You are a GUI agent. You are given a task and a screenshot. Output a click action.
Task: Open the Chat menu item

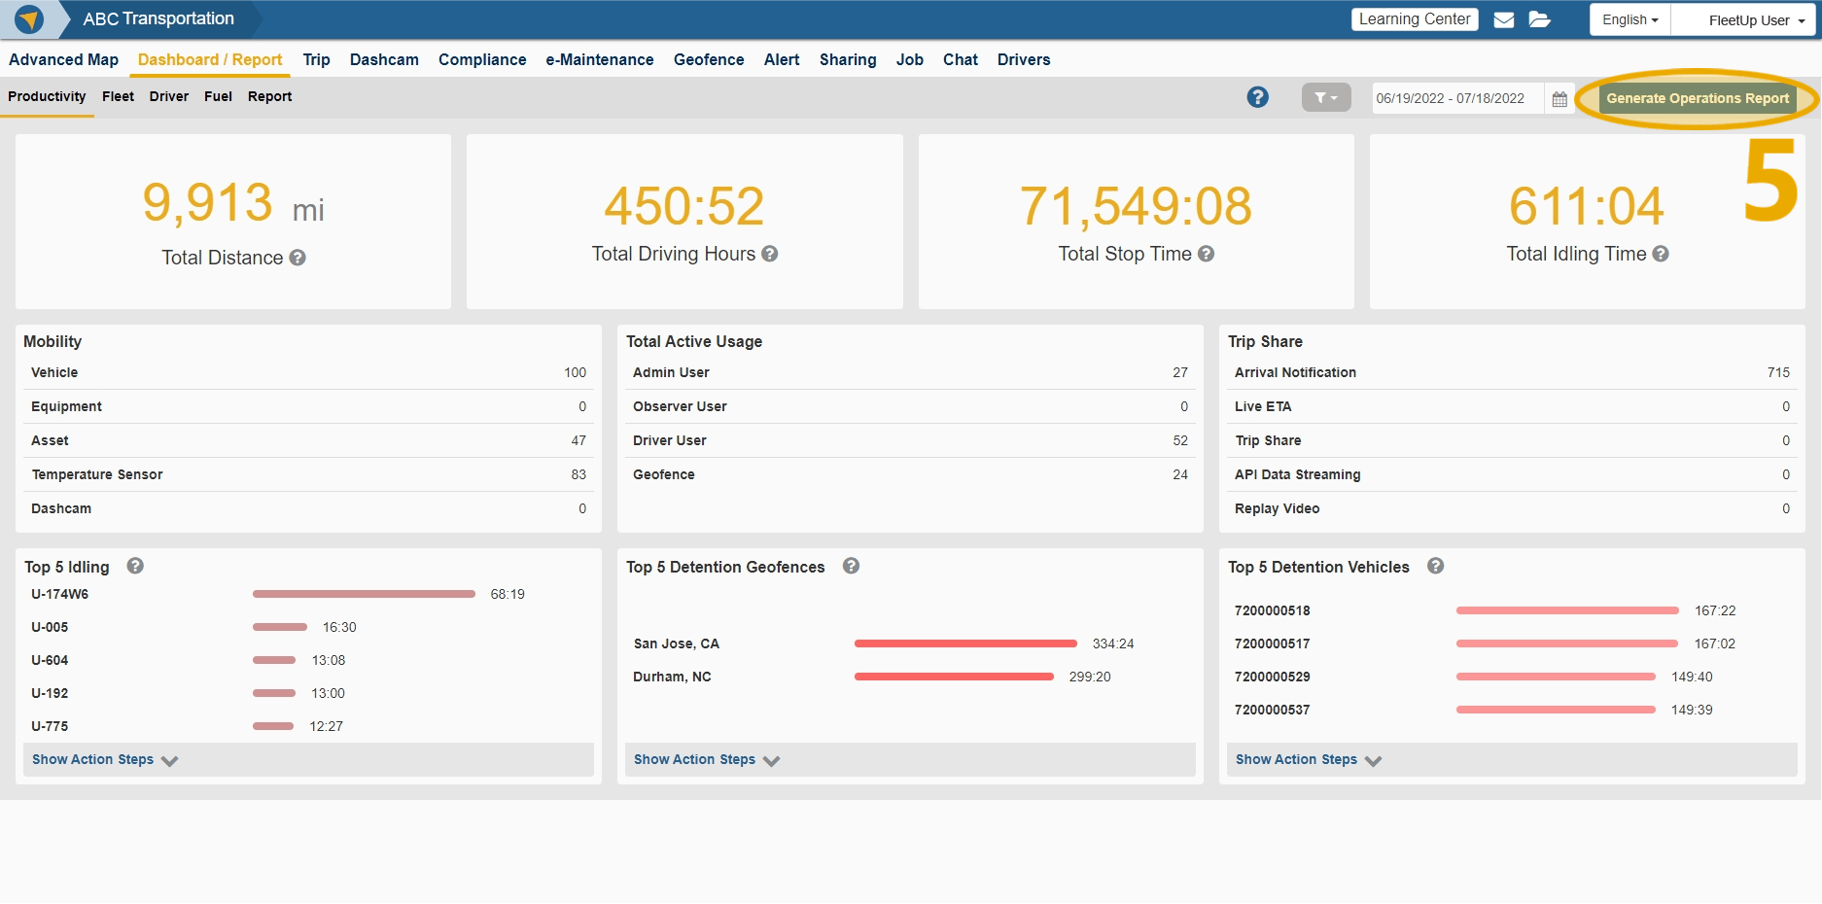961,59
